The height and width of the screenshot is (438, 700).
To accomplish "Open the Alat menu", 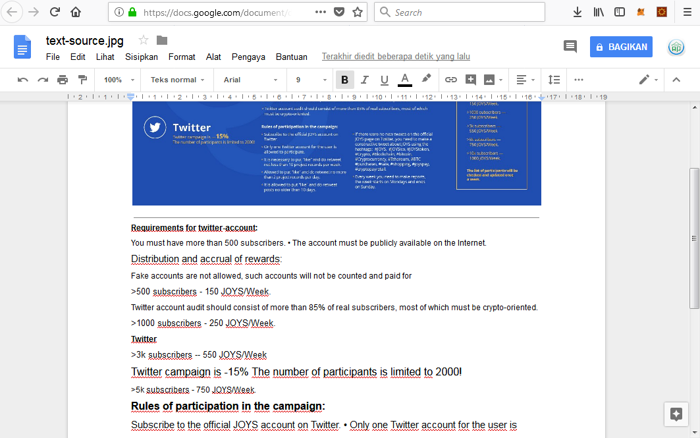I will coord(213,57).
